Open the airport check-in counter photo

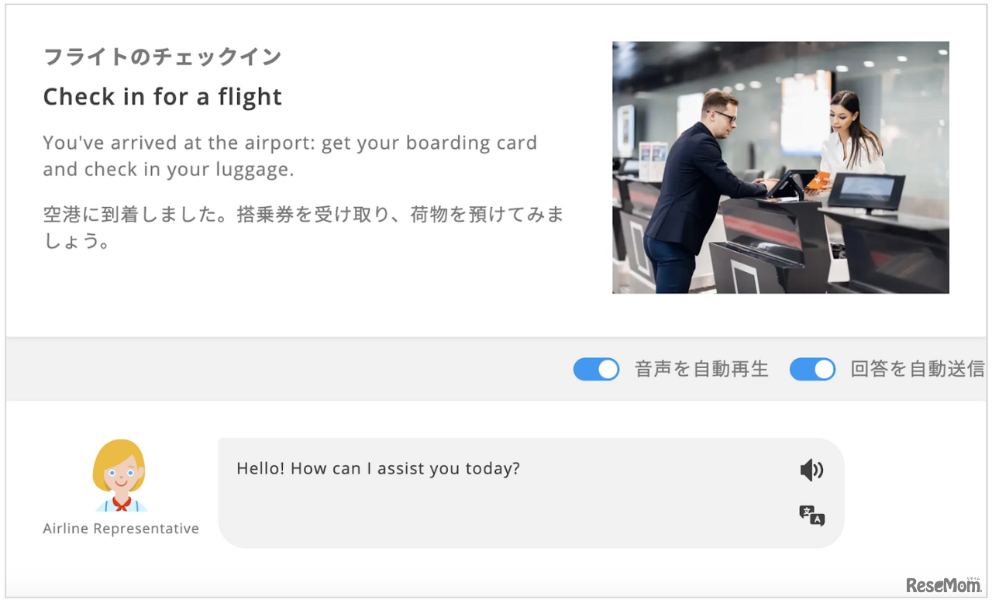[780, 167]
